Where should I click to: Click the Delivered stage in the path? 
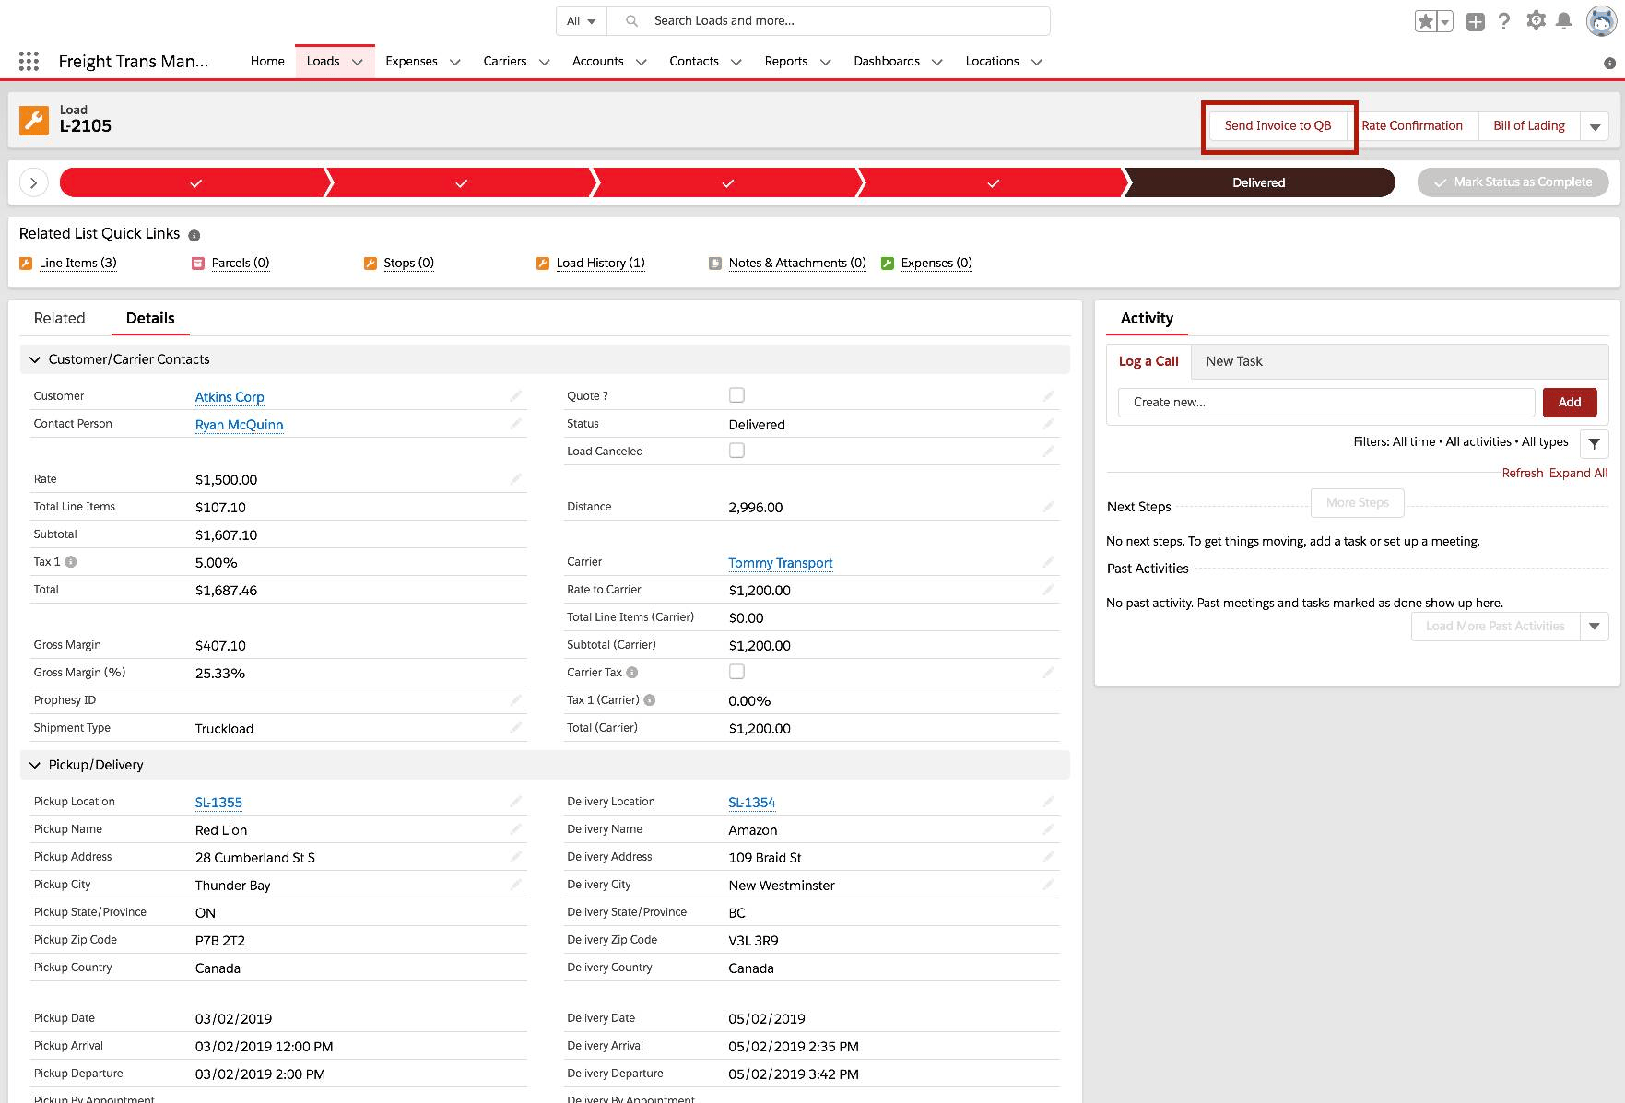(1258, 182)
